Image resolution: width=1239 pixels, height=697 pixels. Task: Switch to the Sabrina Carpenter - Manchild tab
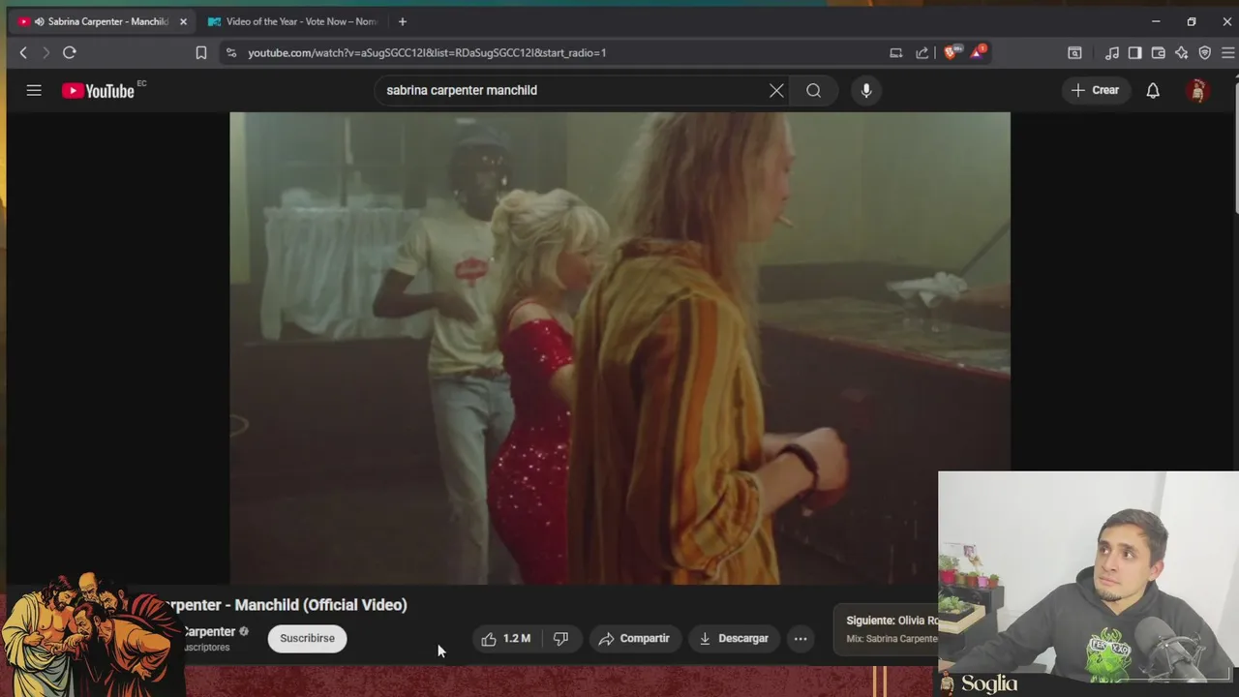[102, 21]
